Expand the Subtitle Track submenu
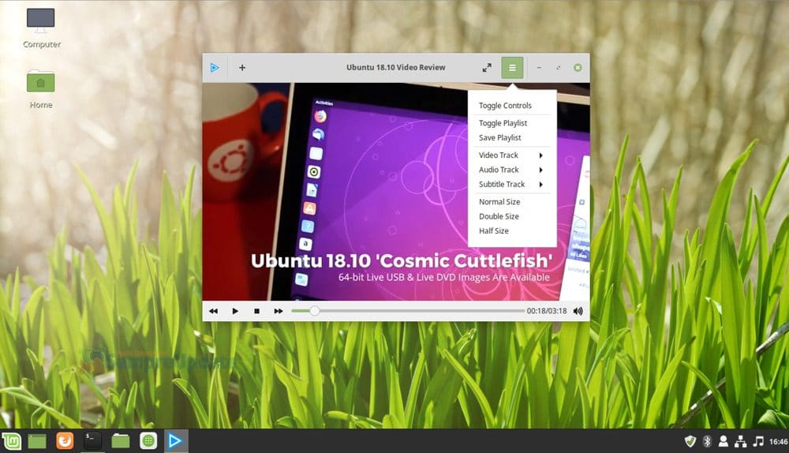Image resolution: width=789 pixels, height=453 pixels. 512,184
